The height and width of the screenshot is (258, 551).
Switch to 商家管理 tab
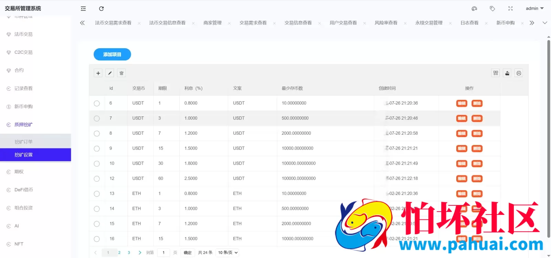tap(212, 23)
